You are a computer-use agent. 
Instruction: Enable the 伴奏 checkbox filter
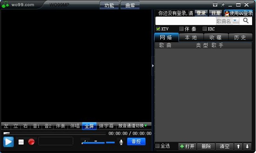[x=181, y=29]
